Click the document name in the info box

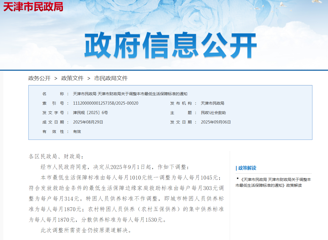click(x=130, y=94)
